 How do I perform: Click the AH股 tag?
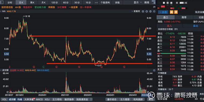click(x=18, y=7)
